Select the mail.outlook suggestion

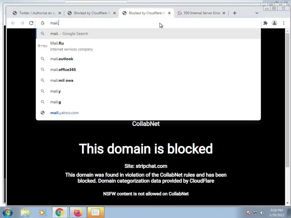pos(148,59)
